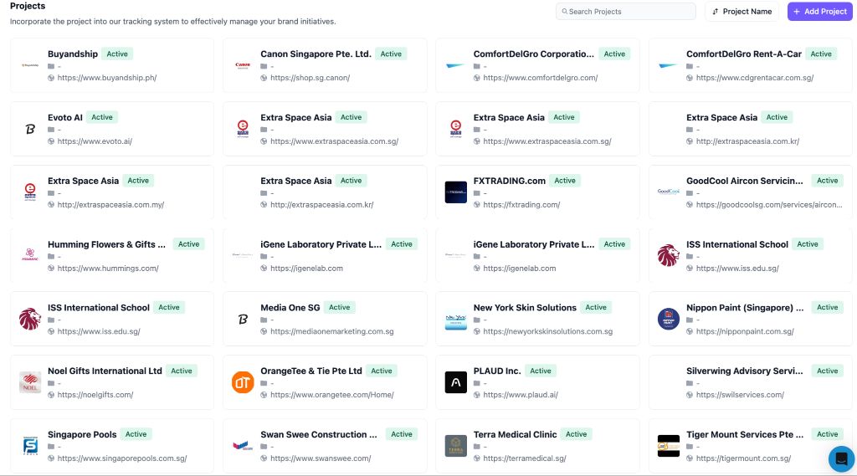857x476 pixels.
Task: Focus the Search Projects field
Action: 625,12
